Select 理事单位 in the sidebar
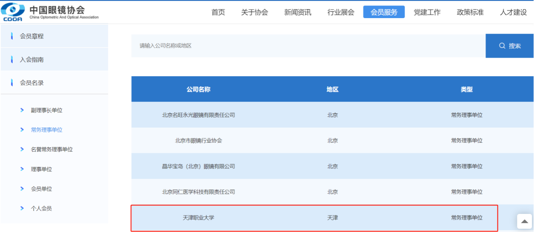The width and height of the screenshot is (534, 232). 41,169
